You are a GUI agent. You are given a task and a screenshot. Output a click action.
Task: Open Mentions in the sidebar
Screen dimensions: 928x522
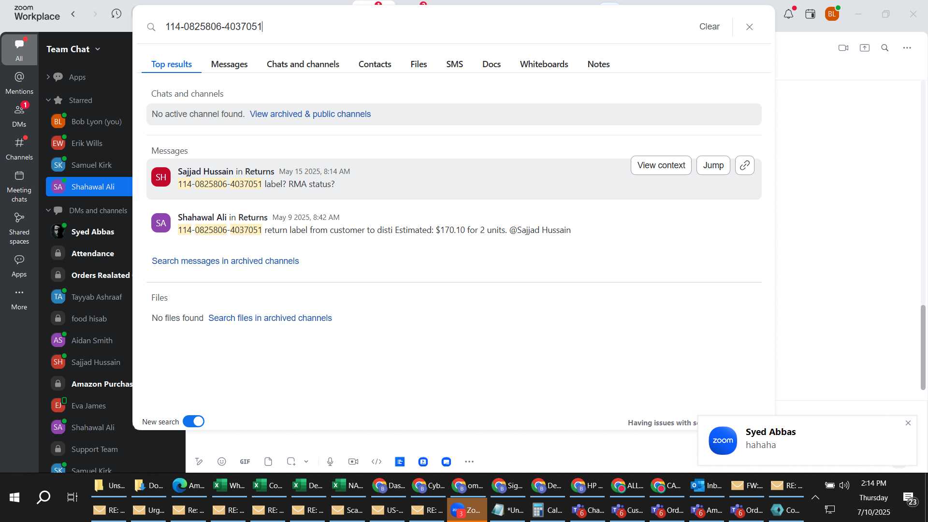tap(19, 83)
